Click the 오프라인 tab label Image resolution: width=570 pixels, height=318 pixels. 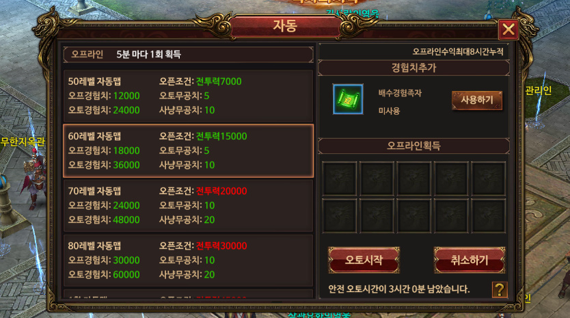(x=87, y=54)
